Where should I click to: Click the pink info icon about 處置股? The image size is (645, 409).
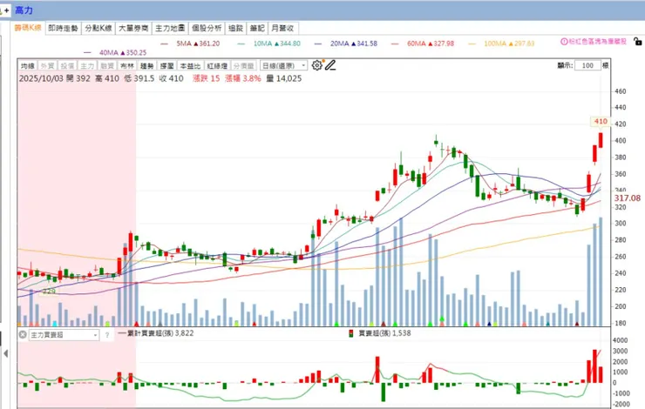click(565, 42)
